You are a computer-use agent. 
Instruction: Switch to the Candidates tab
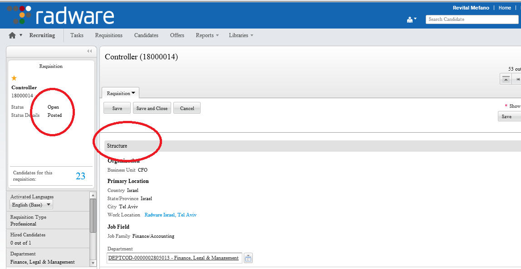[x=146, y=35]
